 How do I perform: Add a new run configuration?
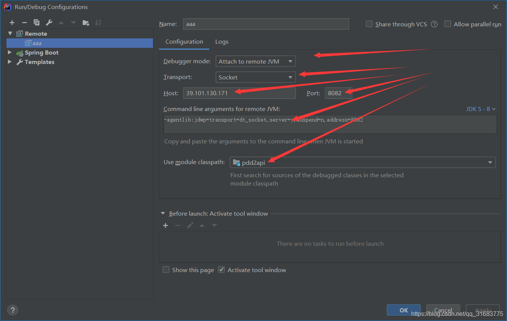12,23
